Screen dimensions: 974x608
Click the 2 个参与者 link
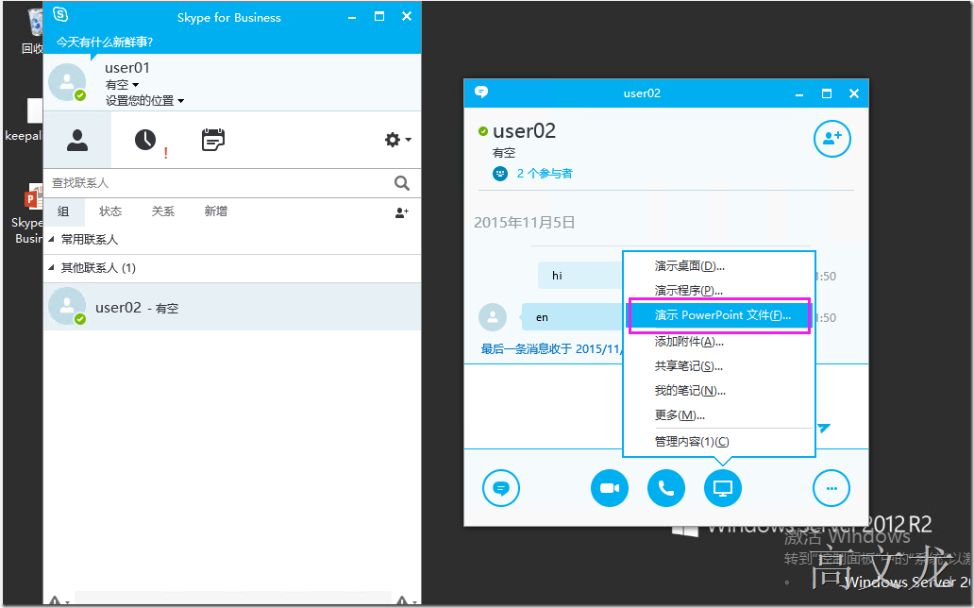point(545,174)
